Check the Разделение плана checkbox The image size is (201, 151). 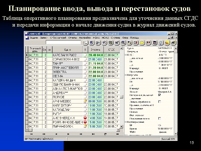pos(159,118)
